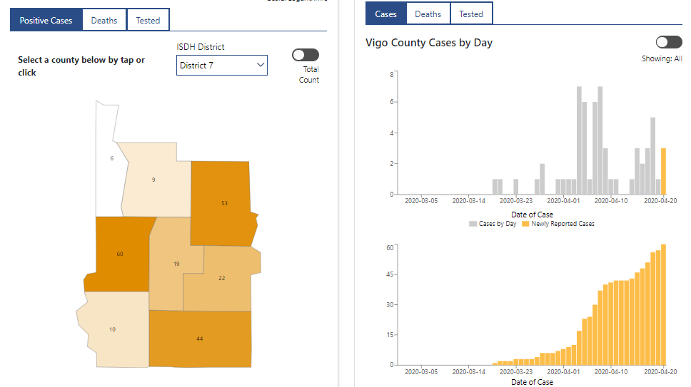Toggle the Total Count switch
Viewport: 691px width, 387px height.
(306, 55)
